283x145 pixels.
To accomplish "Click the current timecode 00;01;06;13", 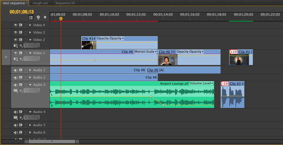I will (22, 12).
